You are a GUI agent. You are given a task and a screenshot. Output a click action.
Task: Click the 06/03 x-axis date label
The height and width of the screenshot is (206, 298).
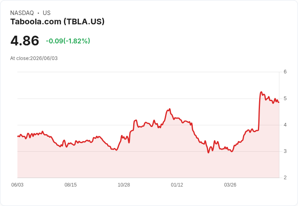coord(17,185)
